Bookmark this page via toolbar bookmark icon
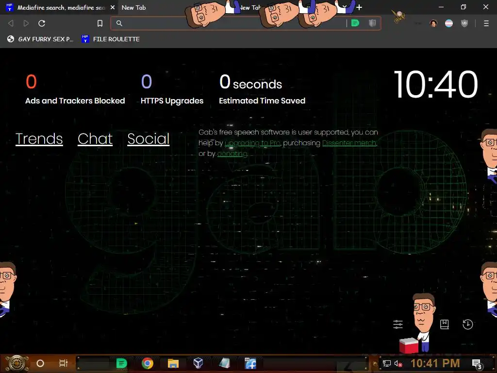 (100, 23)
